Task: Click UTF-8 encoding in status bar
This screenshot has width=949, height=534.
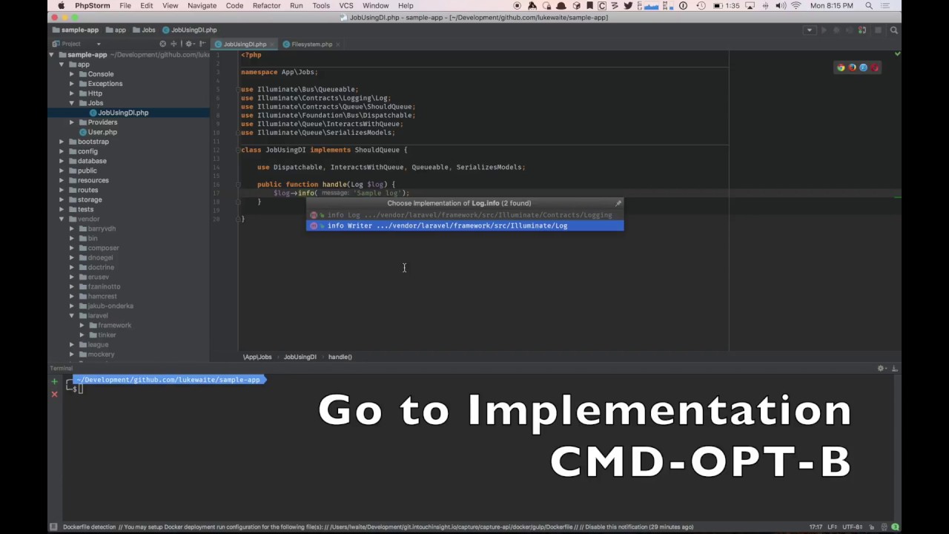Action: [852, 527]
